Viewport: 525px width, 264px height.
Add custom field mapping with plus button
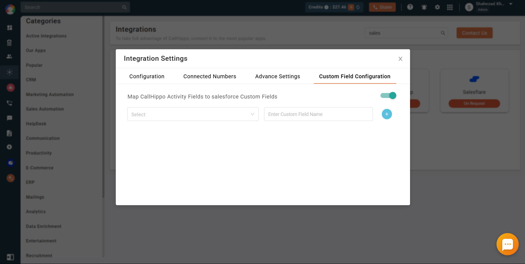[x=387, y=114]
